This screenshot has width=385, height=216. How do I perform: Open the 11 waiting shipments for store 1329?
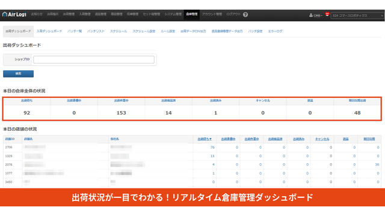(212, 156)
